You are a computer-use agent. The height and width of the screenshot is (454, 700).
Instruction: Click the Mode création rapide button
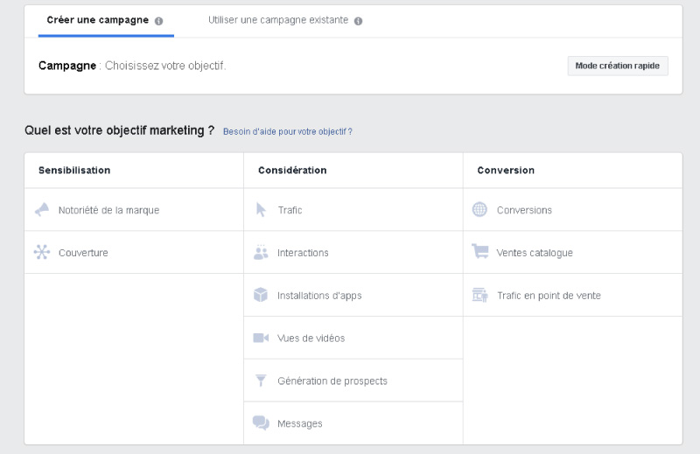618,66
